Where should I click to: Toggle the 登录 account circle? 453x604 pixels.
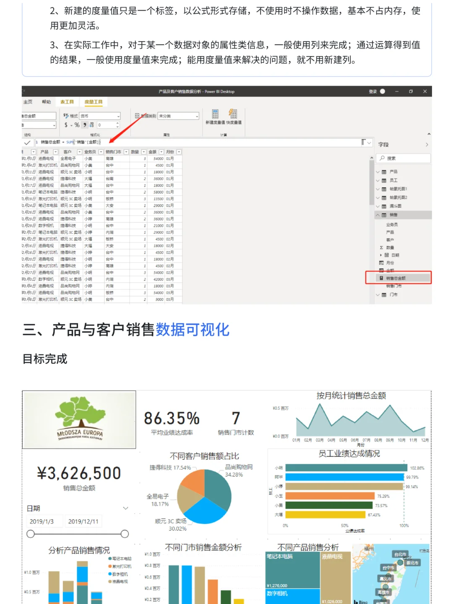[383, 91]
